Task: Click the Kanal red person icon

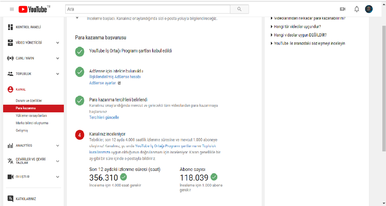Action: tap(10, 89)
